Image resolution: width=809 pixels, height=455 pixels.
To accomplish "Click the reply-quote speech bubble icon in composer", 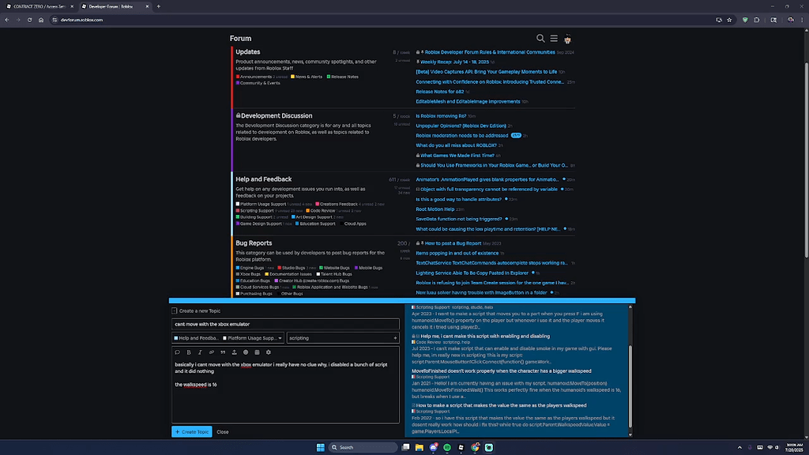I will [x=178, y=352].
